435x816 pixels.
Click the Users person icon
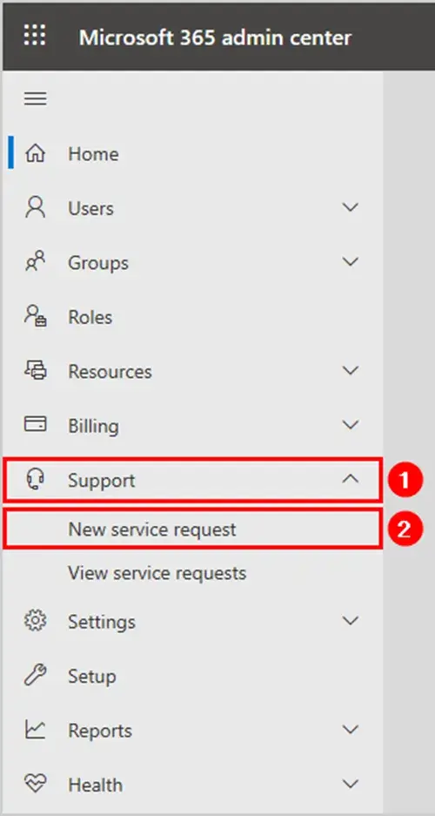point(36,207)
